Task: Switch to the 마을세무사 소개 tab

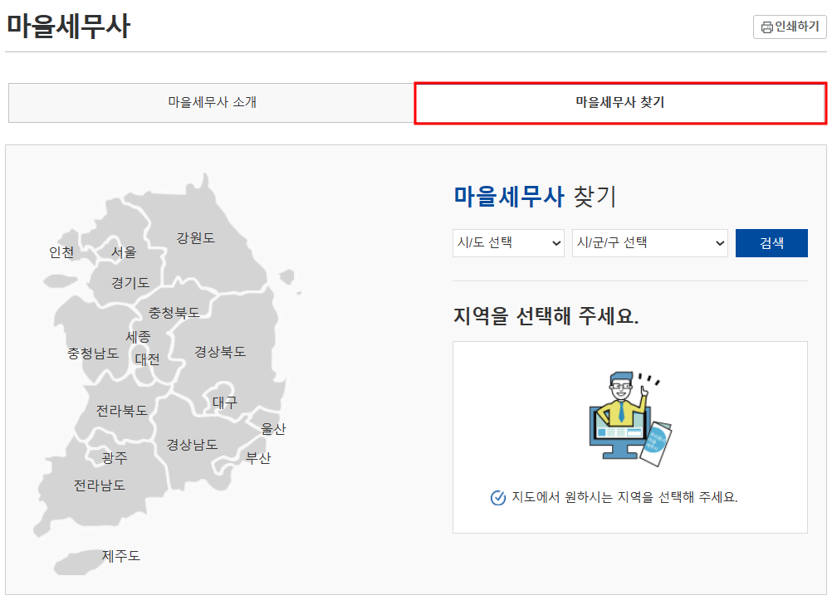Action: [210, 101]
